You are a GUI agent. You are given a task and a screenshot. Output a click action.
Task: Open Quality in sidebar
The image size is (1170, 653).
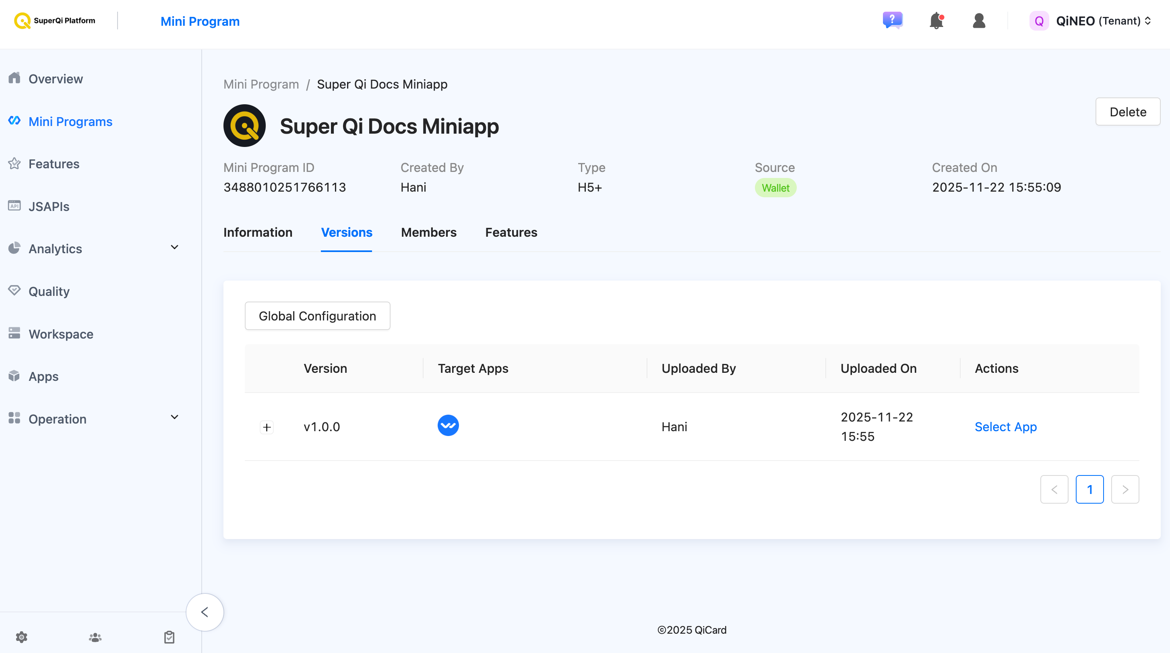[49, 291]
